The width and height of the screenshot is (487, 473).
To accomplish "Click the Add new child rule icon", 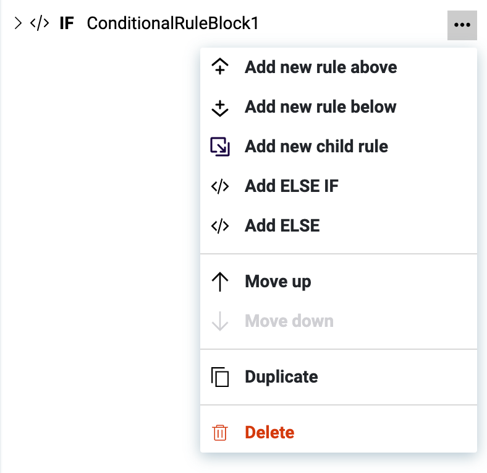I will point(220,147).
